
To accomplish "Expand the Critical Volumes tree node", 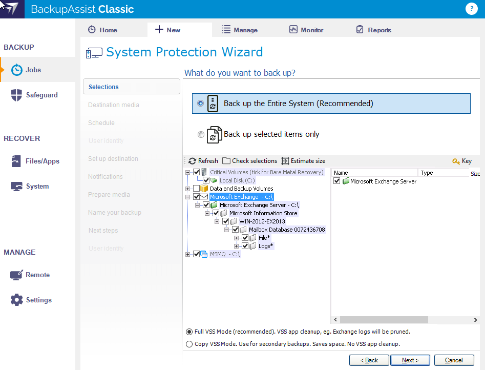I will [188, 172].
